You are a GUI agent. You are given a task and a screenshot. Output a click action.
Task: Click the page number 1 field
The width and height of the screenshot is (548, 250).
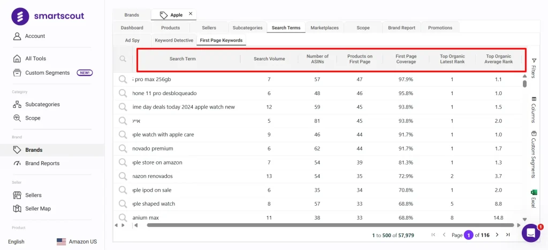click(x=468, y=235)
